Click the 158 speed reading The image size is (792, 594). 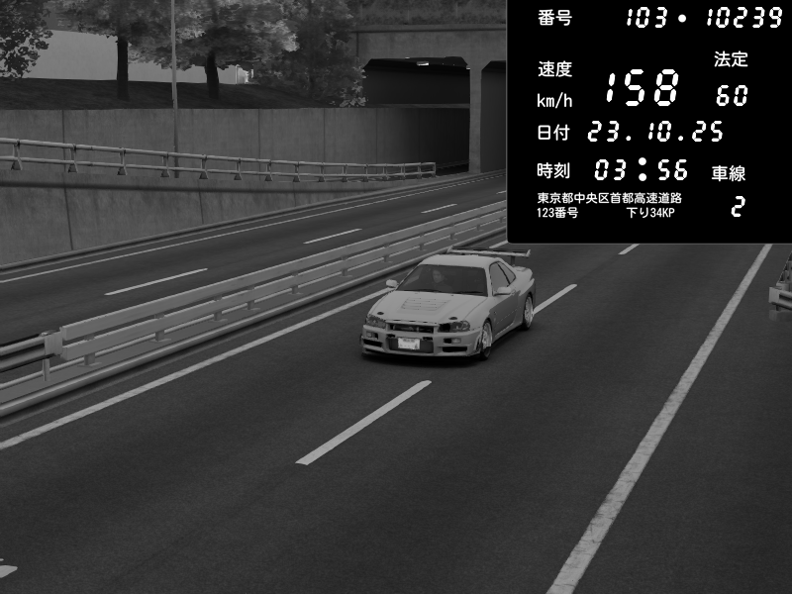tap(642, 89)
